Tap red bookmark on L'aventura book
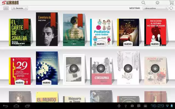 click(x=53, y=20)
